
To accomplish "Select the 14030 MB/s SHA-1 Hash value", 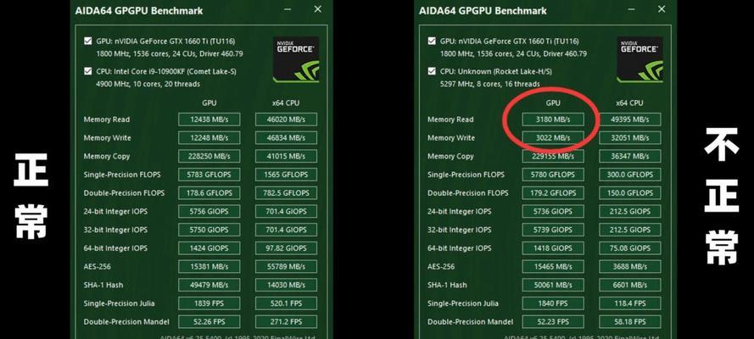I will click(286, 286).
